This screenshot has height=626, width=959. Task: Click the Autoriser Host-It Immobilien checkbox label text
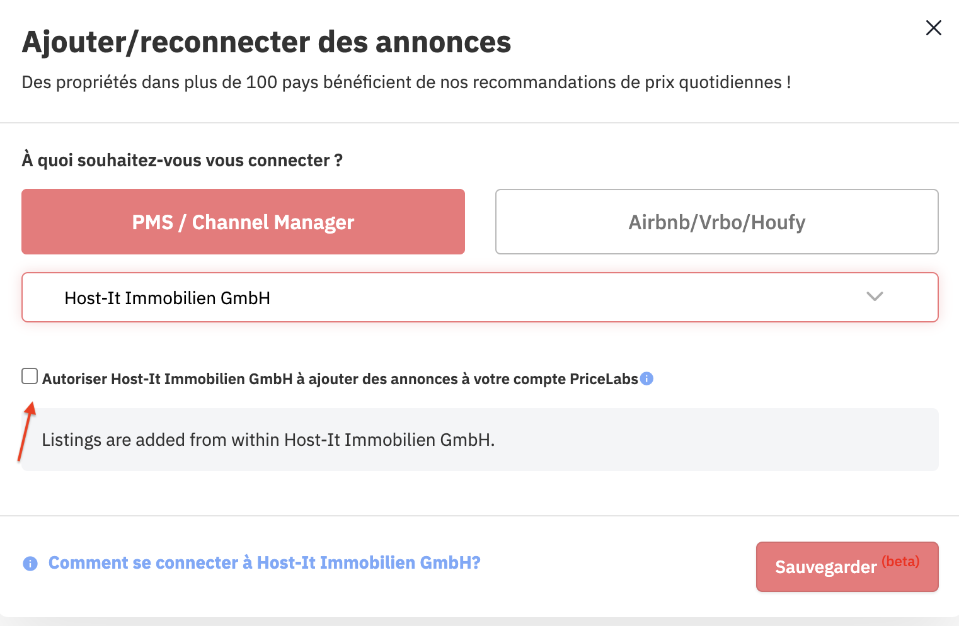(x=340, y=379)
